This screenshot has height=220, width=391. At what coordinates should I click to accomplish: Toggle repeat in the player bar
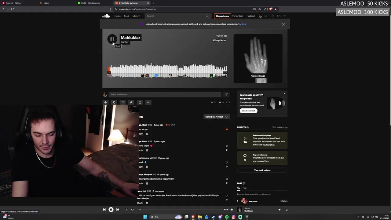[x=132, y=210]
